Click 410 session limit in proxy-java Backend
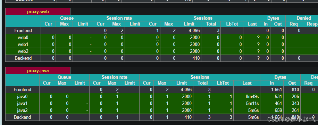This screenshot has height=125, width=318. 188,117
